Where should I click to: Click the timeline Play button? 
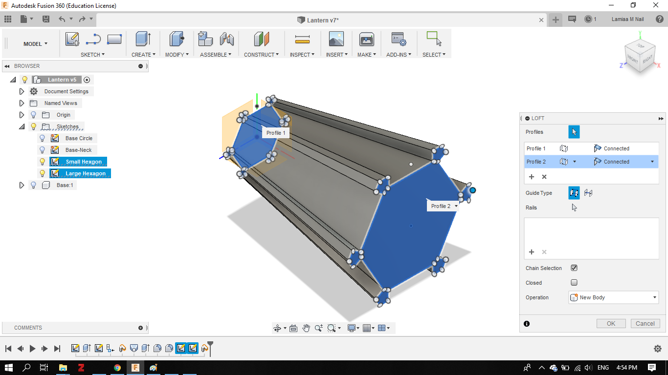(x=33, y=348)
